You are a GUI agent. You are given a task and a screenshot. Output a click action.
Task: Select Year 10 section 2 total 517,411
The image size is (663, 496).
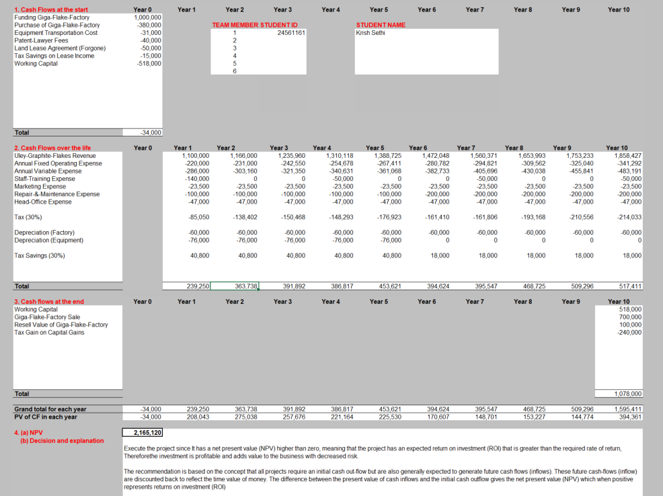tap(631, 286)
